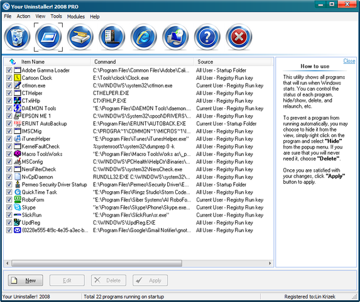
Task: Click the horizontal scrollbar right arrow
Action: tap(270, 263)
